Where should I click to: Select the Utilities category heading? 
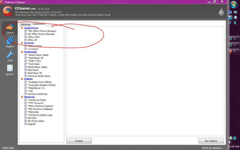[x=28, y=79]
